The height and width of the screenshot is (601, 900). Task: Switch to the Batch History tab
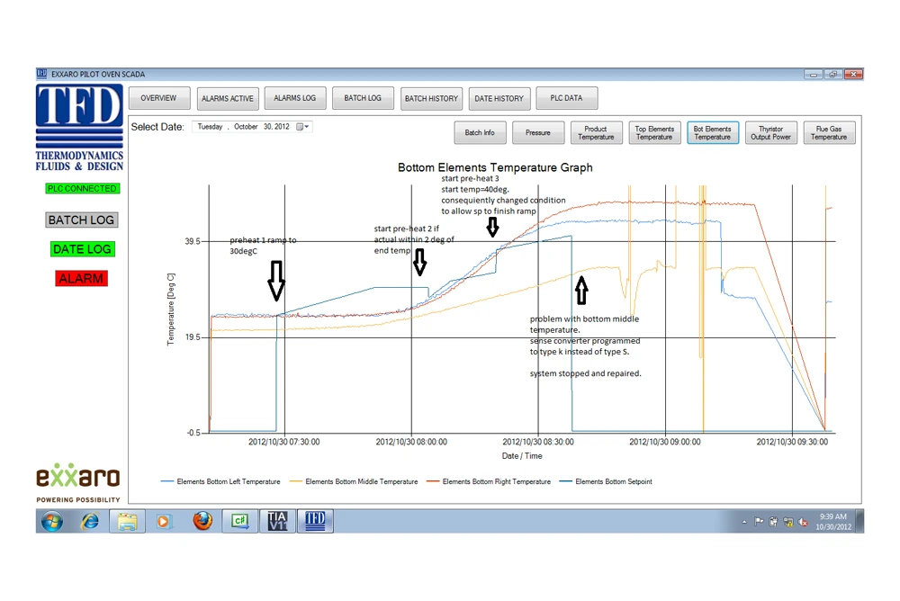tap(431, 98)
